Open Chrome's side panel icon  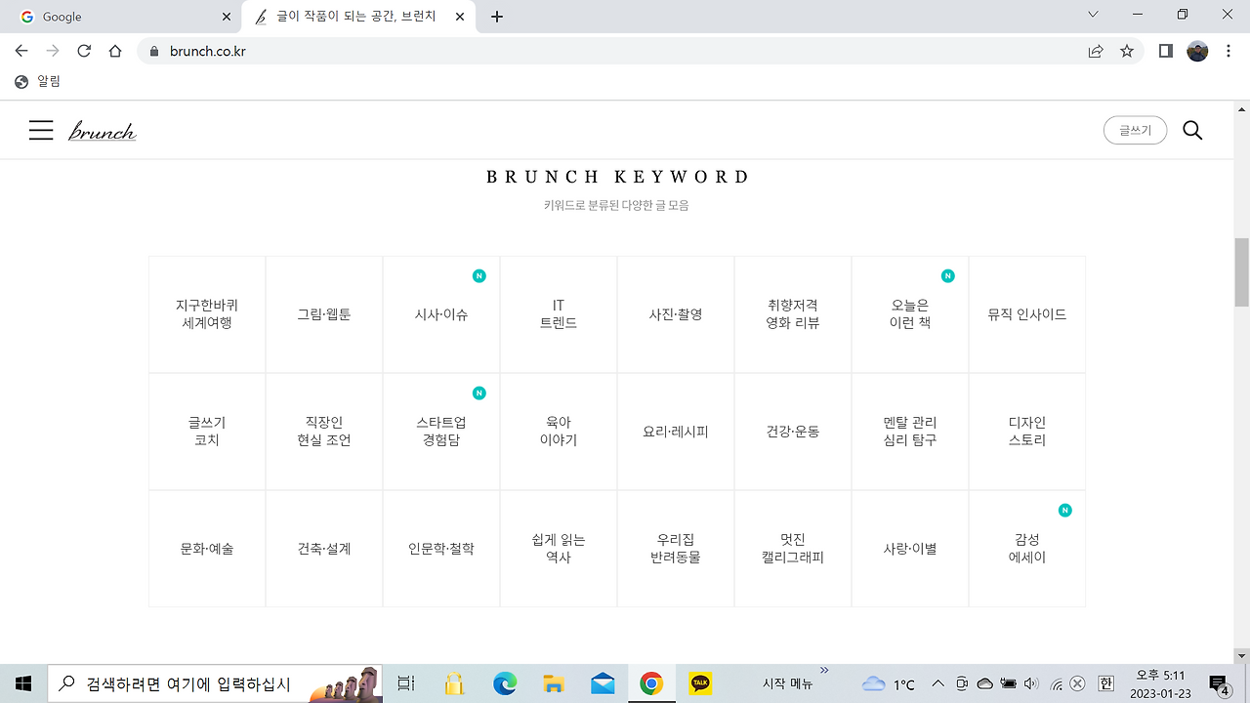[1164, 51]
